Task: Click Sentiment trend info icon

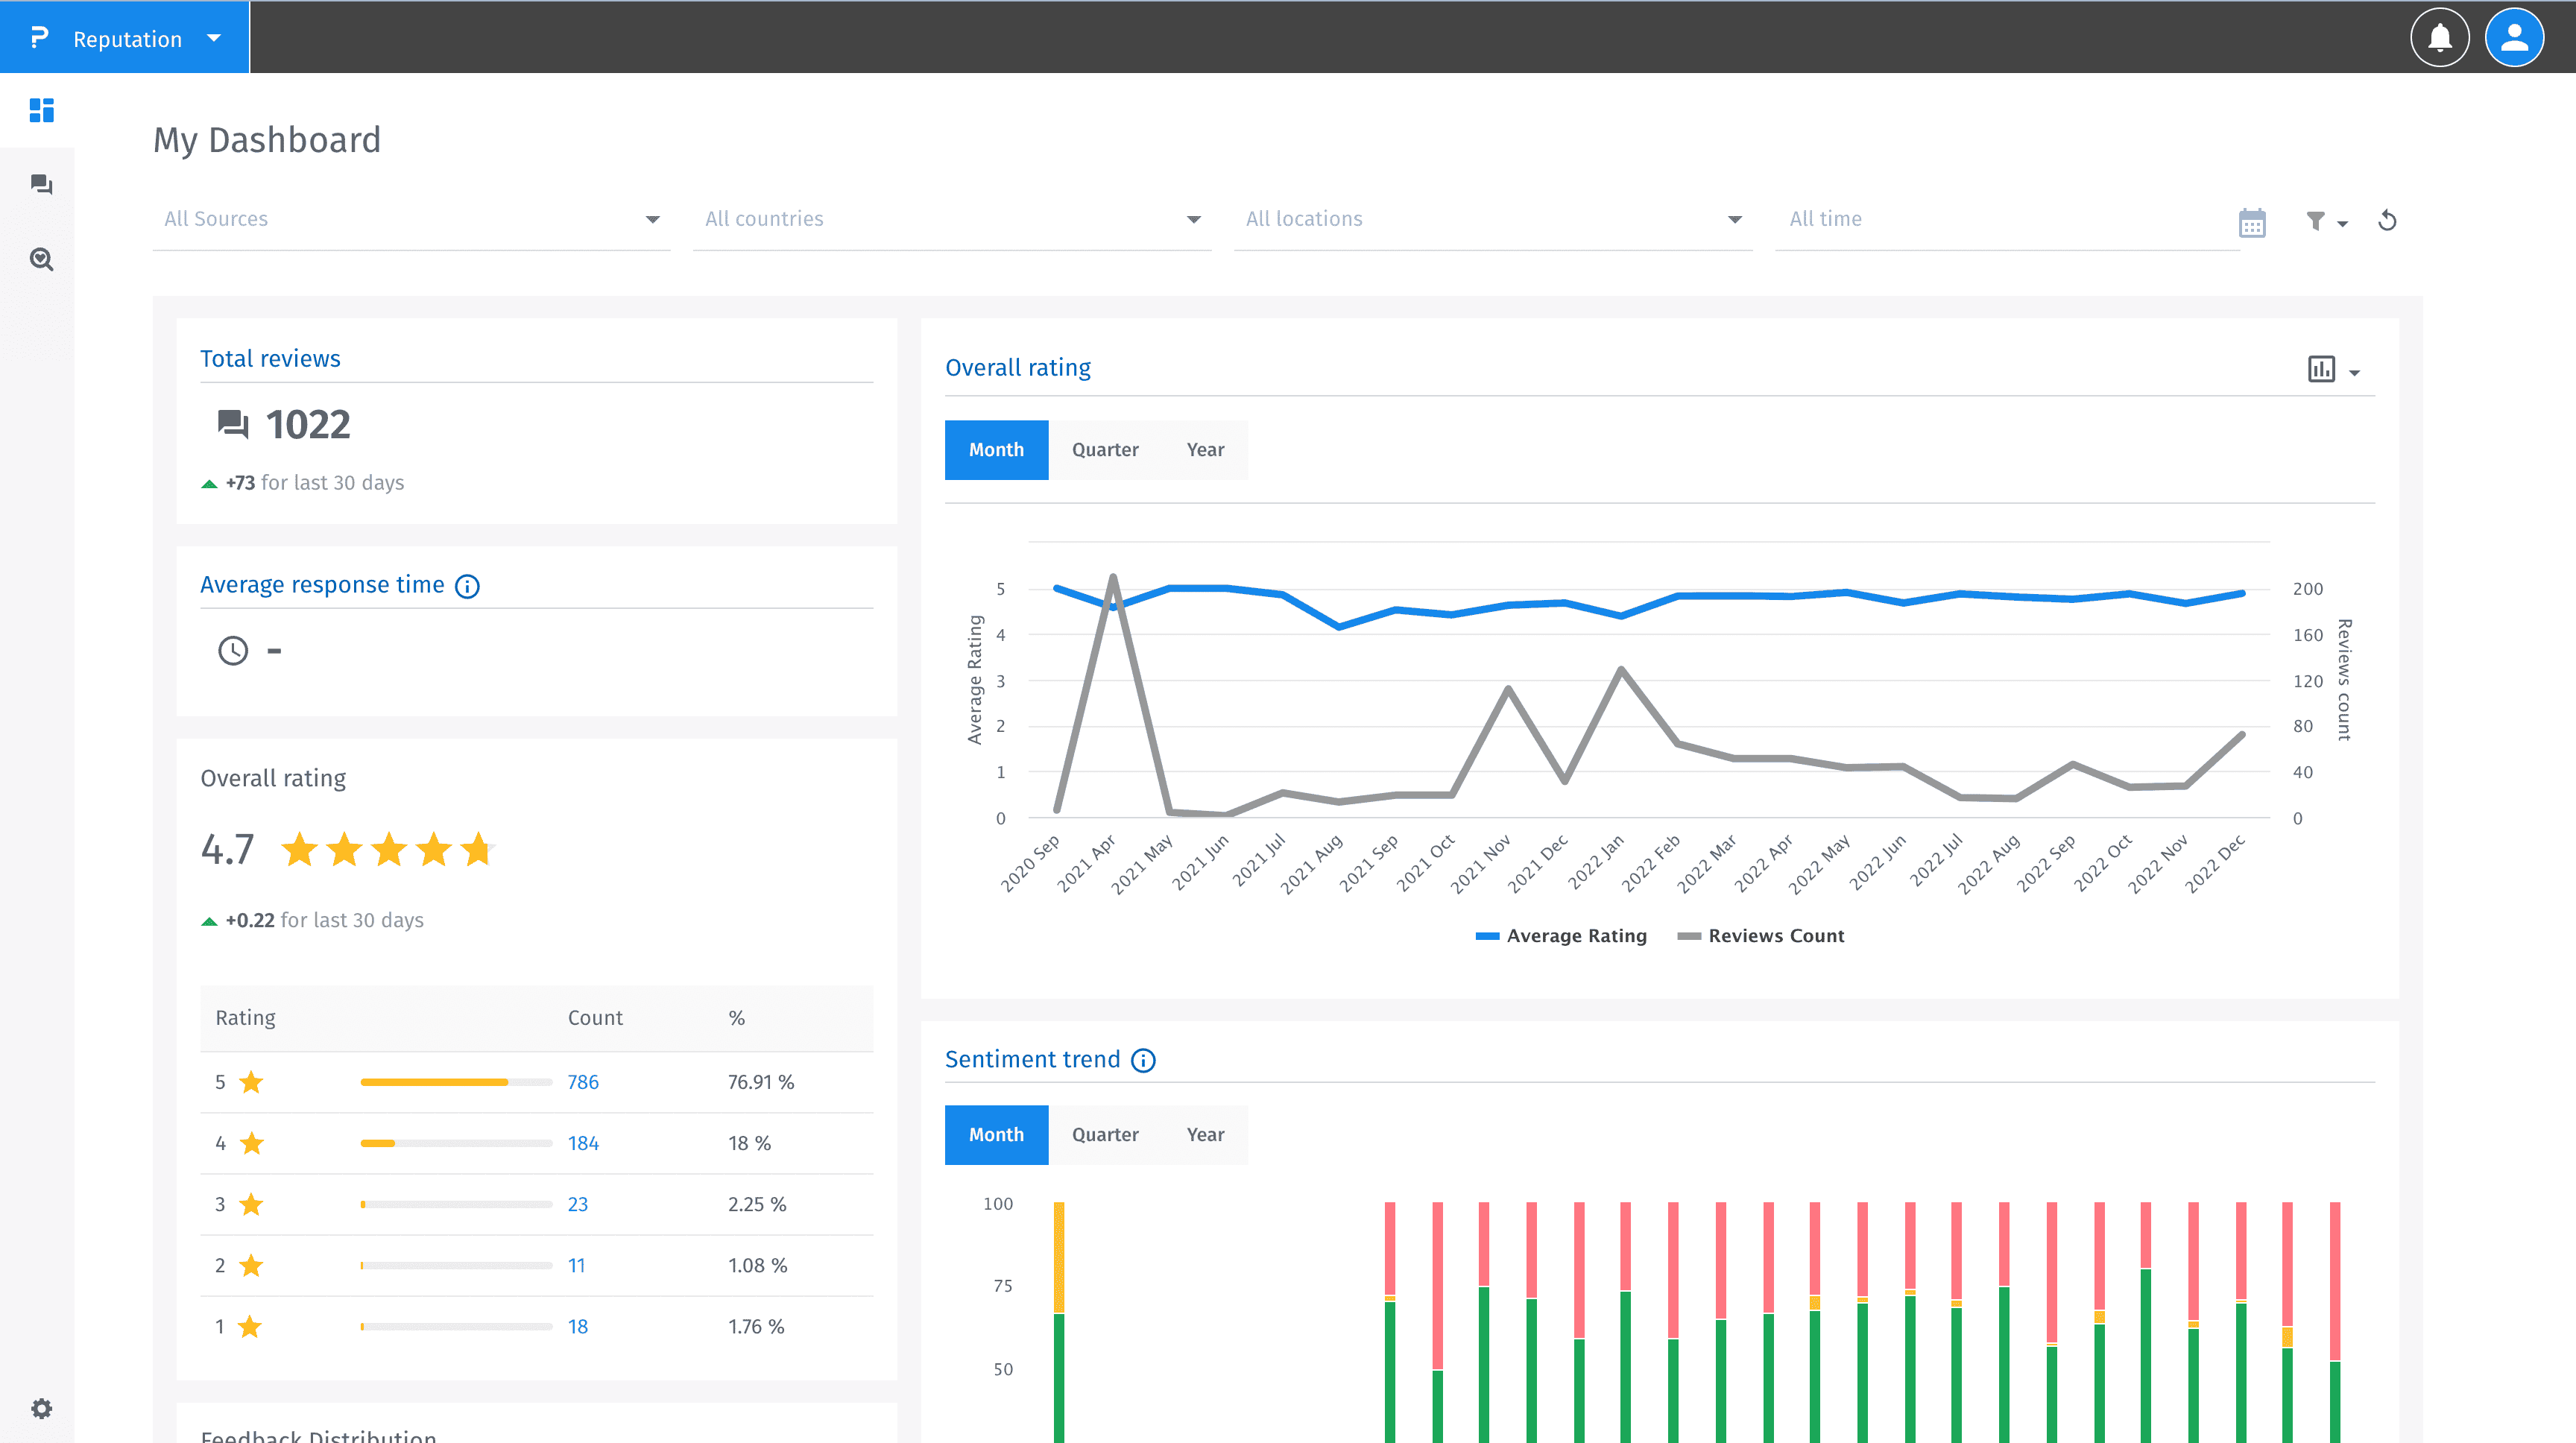Action: pyautogui.click(x=1143, y=1060)
